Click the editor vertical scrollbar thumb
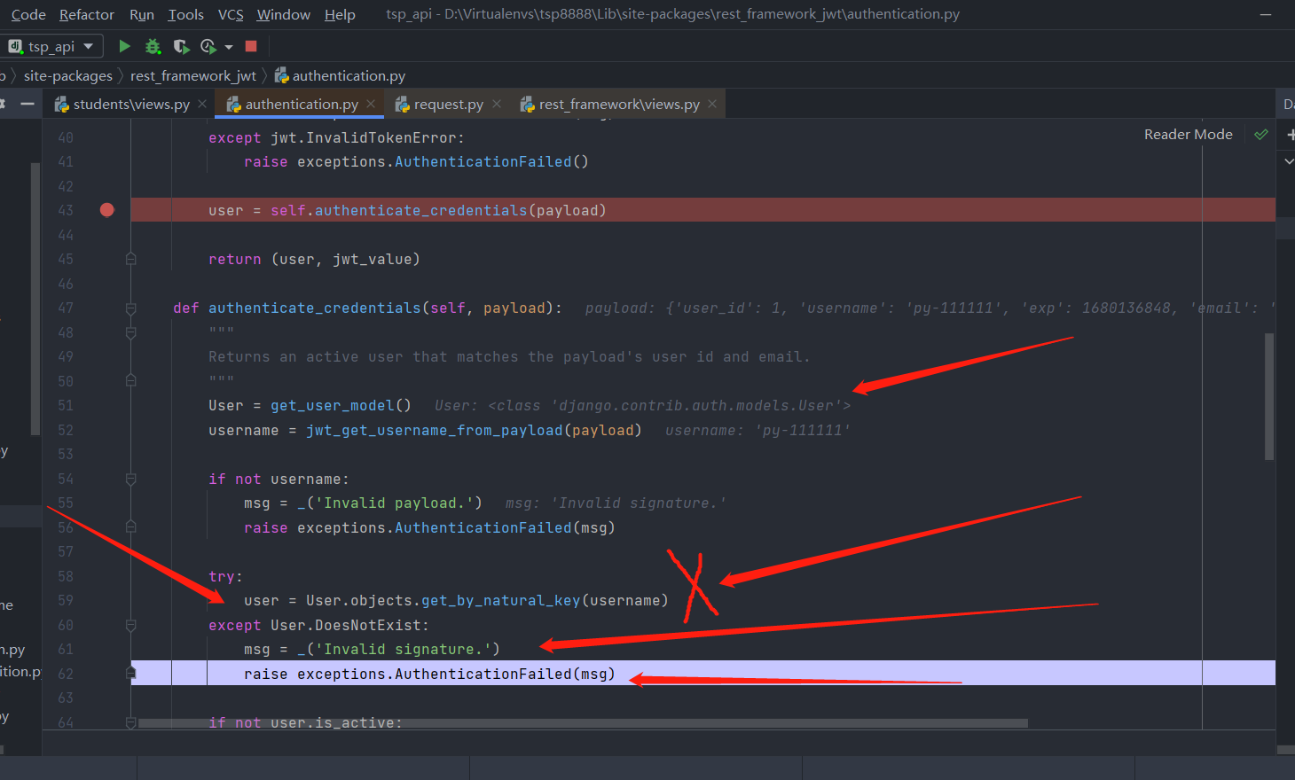Screen dimensions: 1295x780 1269,397
